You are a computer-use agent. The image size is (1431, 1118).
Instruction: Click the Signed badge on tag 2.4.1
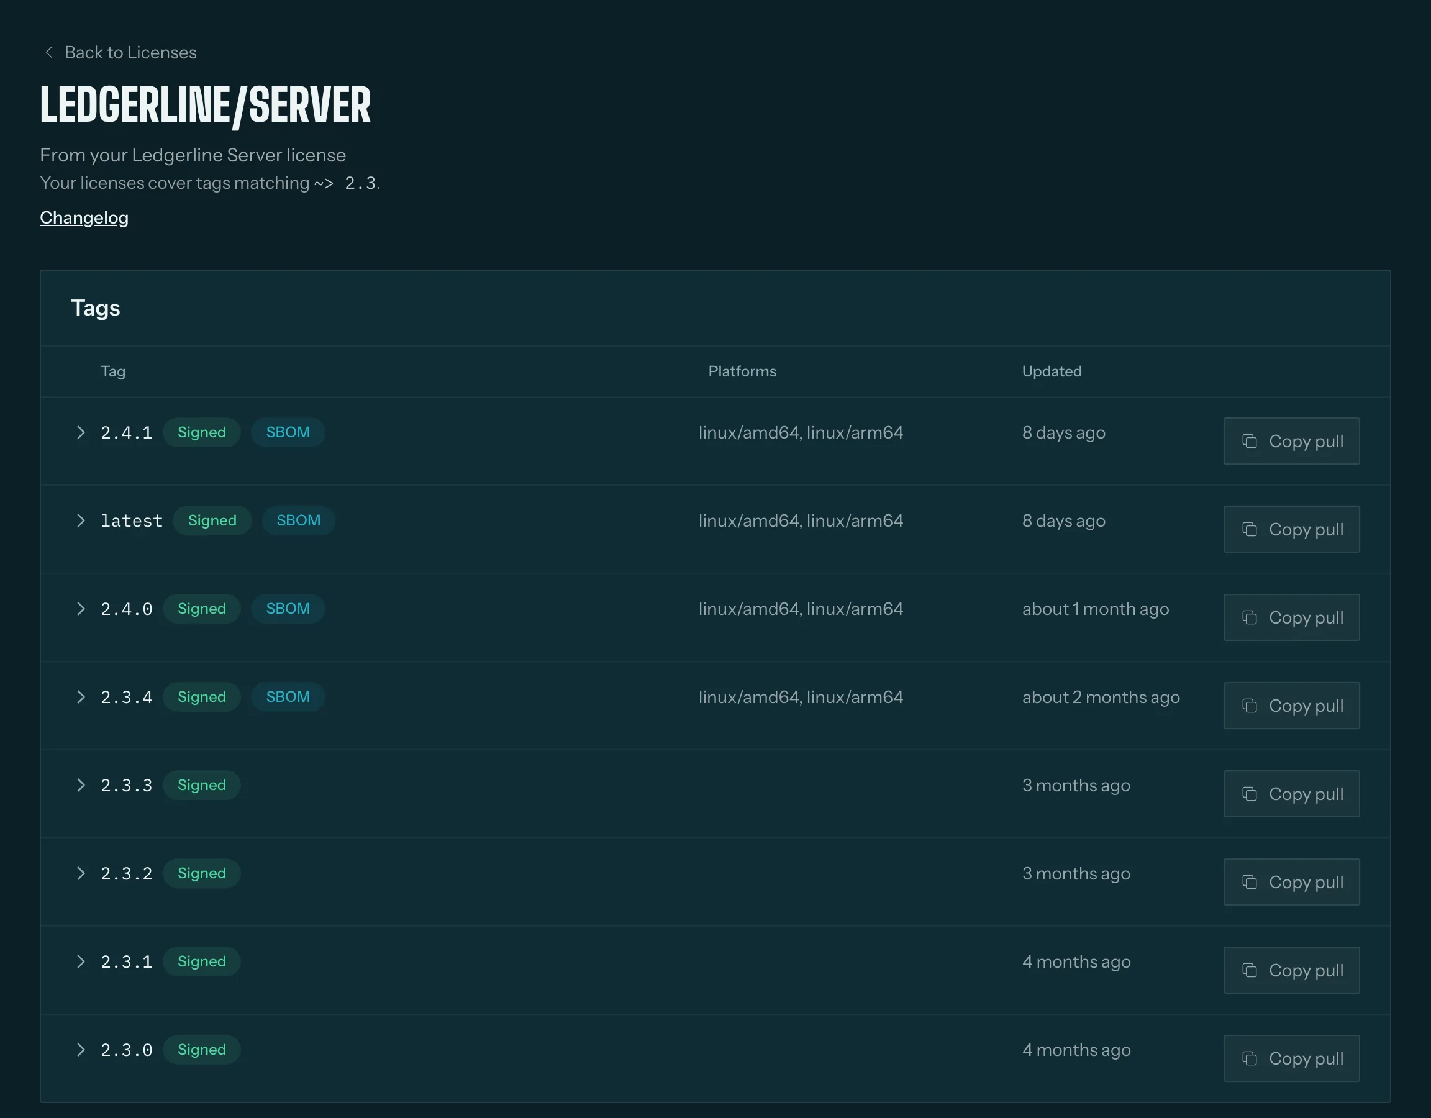tap(202, 432)
